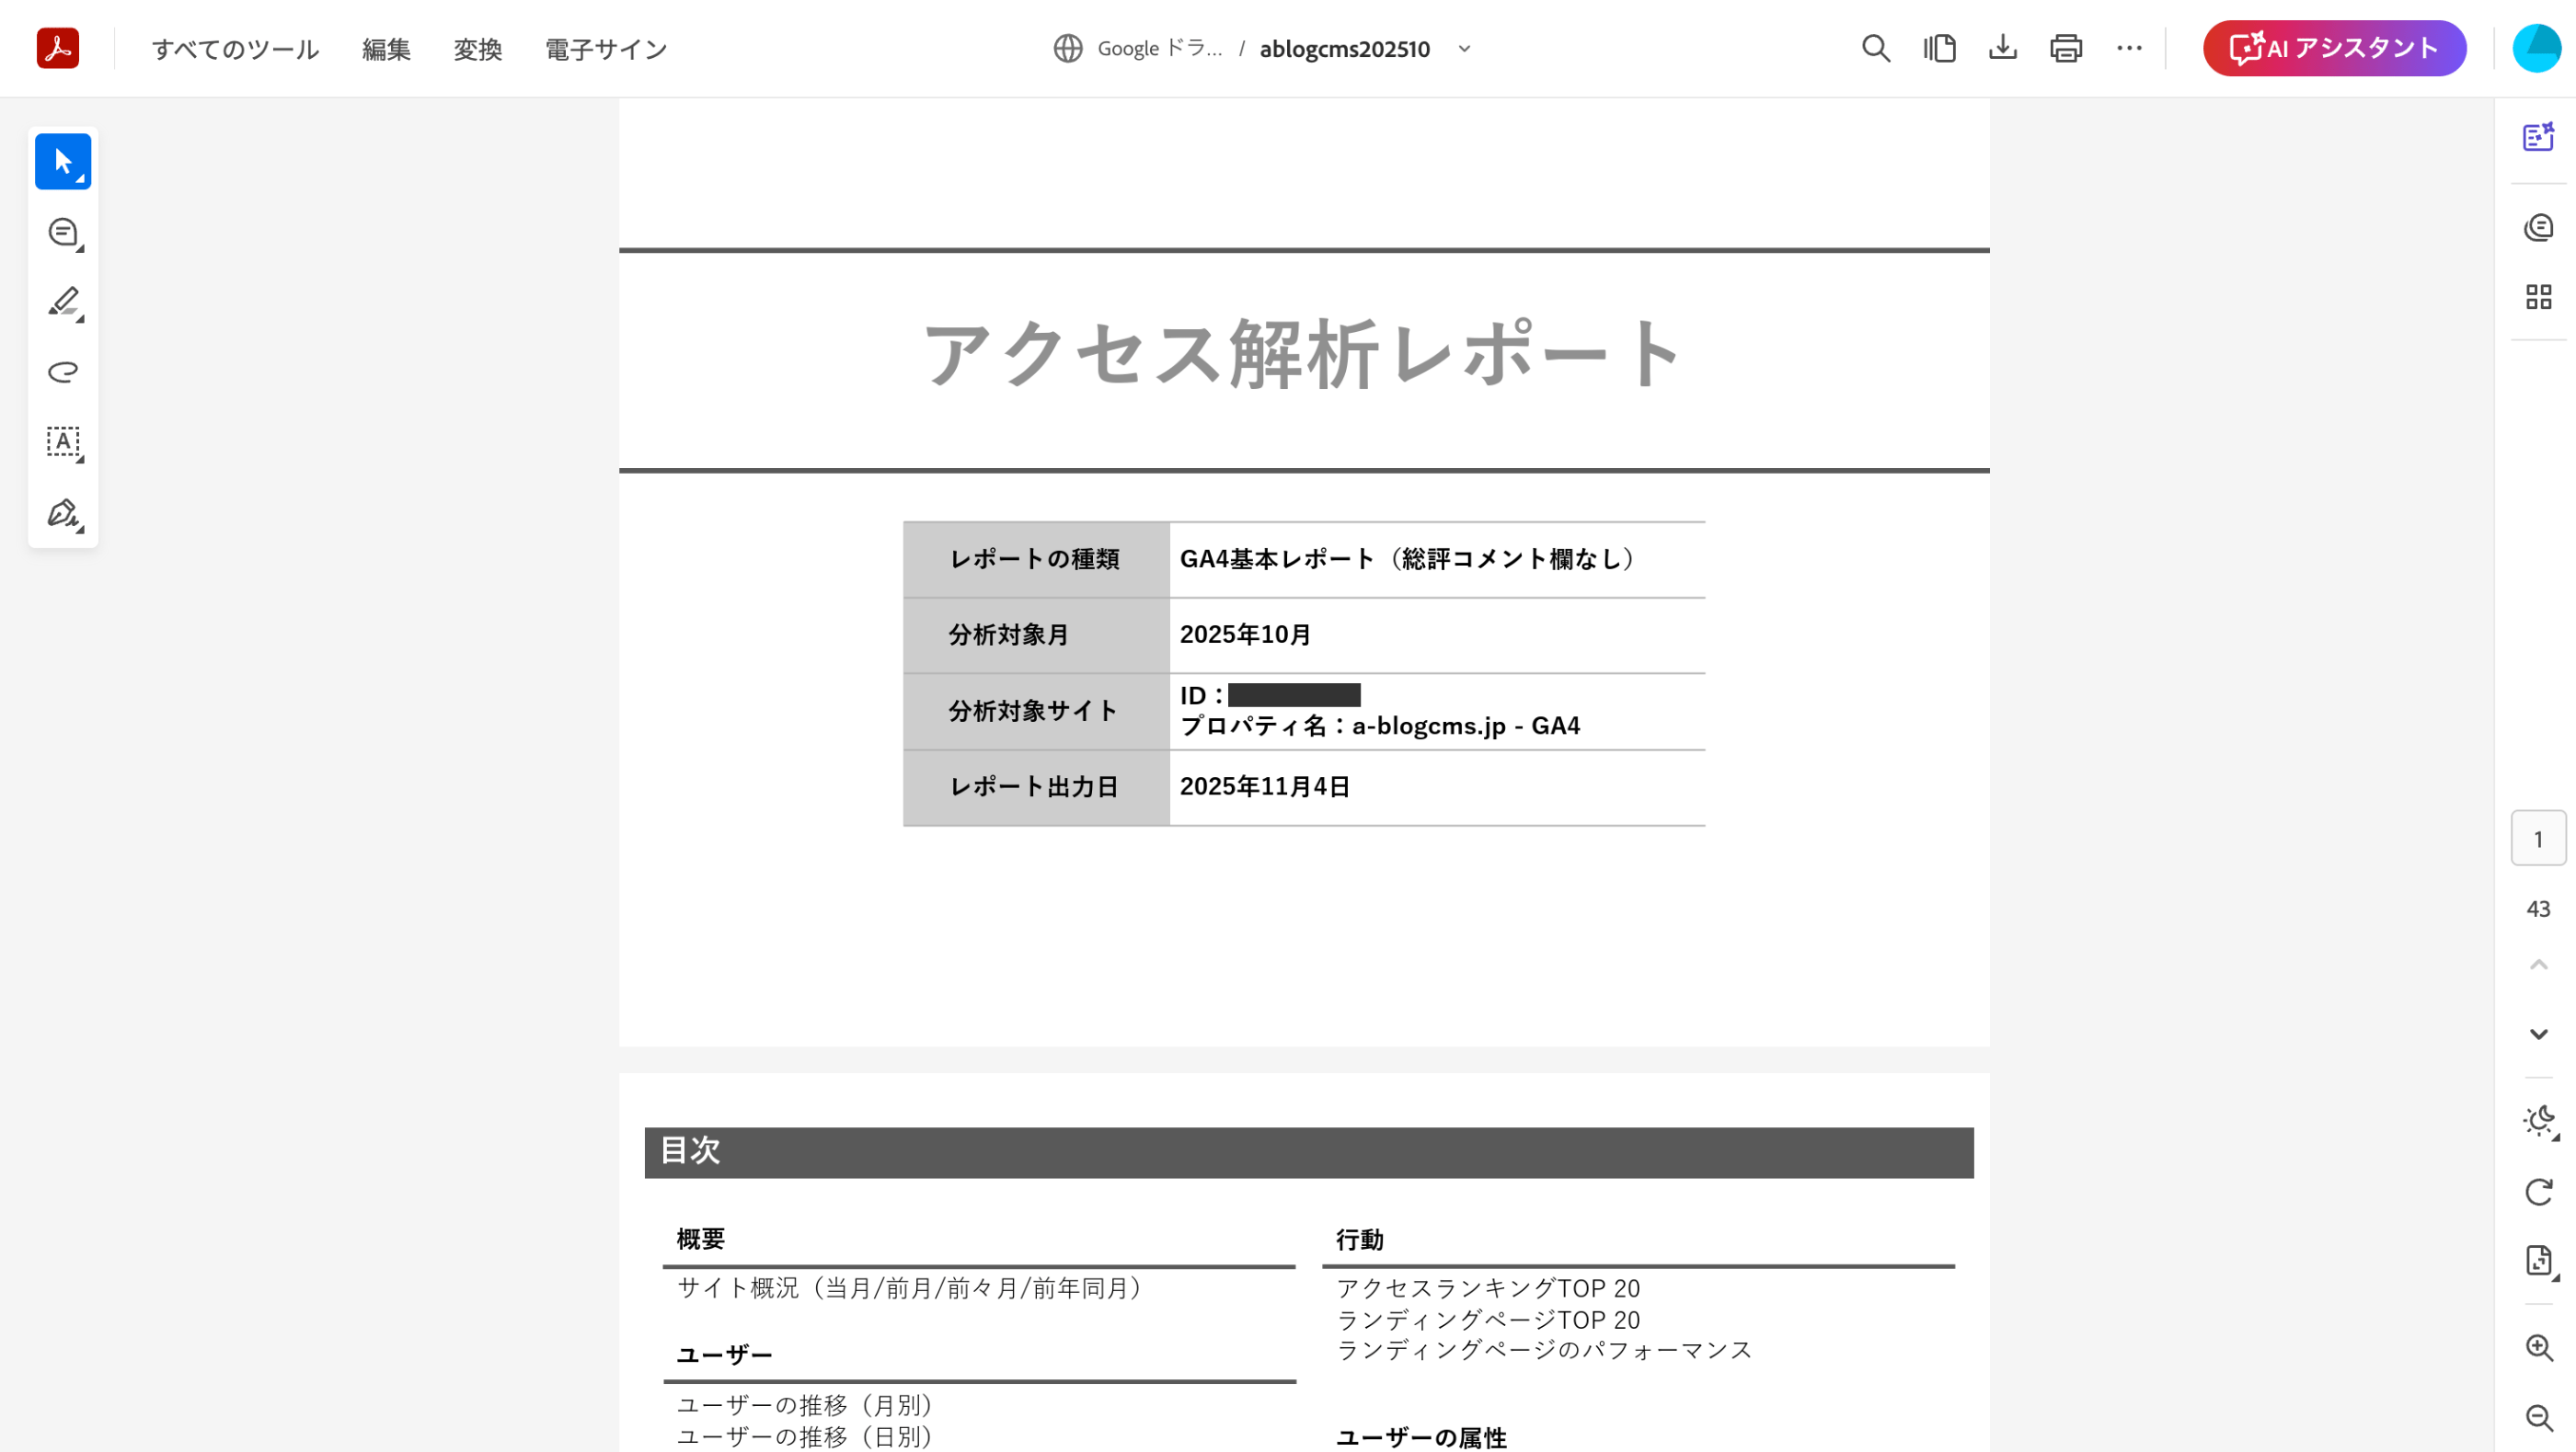
Task: Select the highlighter pen tool
Action: pos(62,302)
